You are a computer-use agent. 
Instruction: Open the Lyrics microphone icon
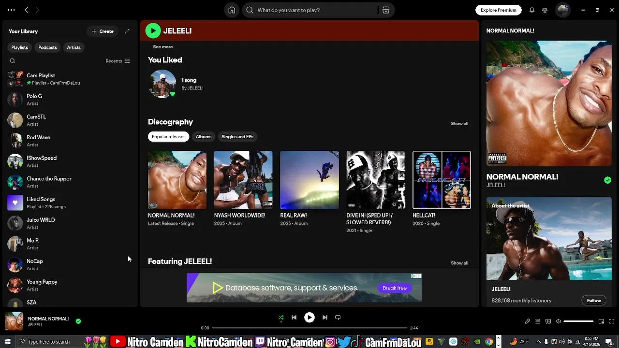point(527,321)
